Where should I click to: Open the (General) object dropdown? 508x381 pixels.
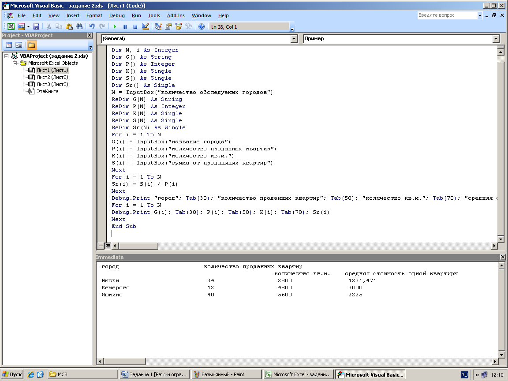pyautogui.click(x=294, y=39)
